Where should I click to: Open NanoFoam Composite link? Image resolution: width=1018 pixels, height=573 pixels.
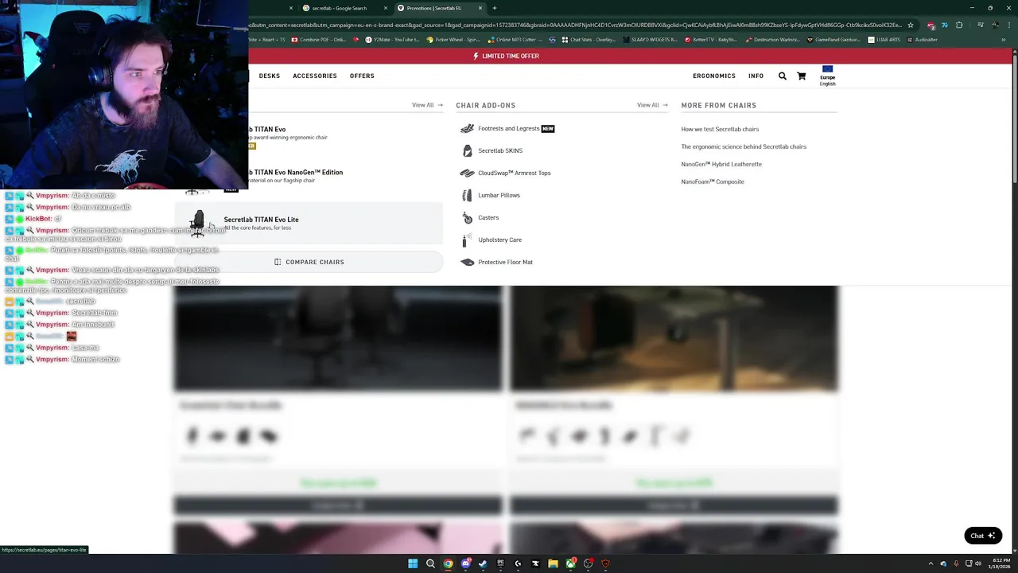tap(713, 181)
